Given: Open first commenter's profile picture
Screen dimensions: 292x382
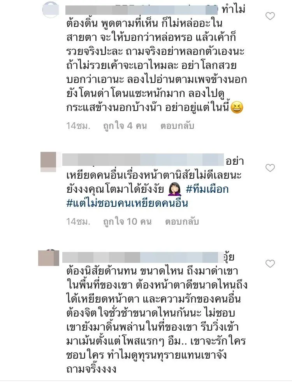Looking at the screenshot, I should [51, 10].
